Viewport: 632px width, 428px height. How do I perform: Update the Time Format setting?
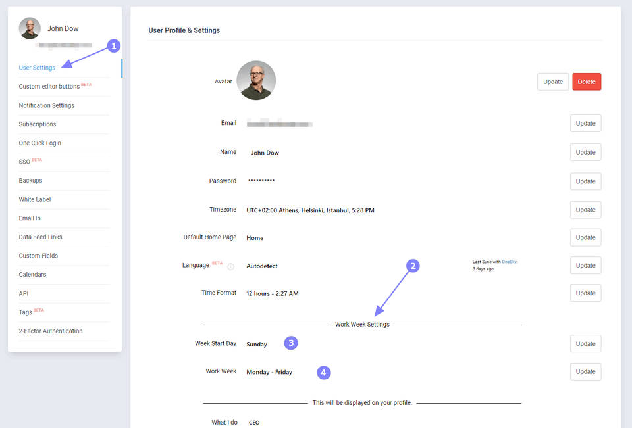point(585,293)
